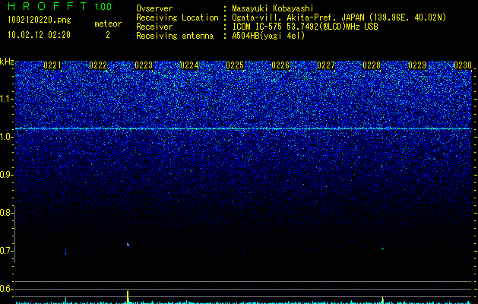Click the meteor count value 2
478x304 pixels.
coord(108,35)
